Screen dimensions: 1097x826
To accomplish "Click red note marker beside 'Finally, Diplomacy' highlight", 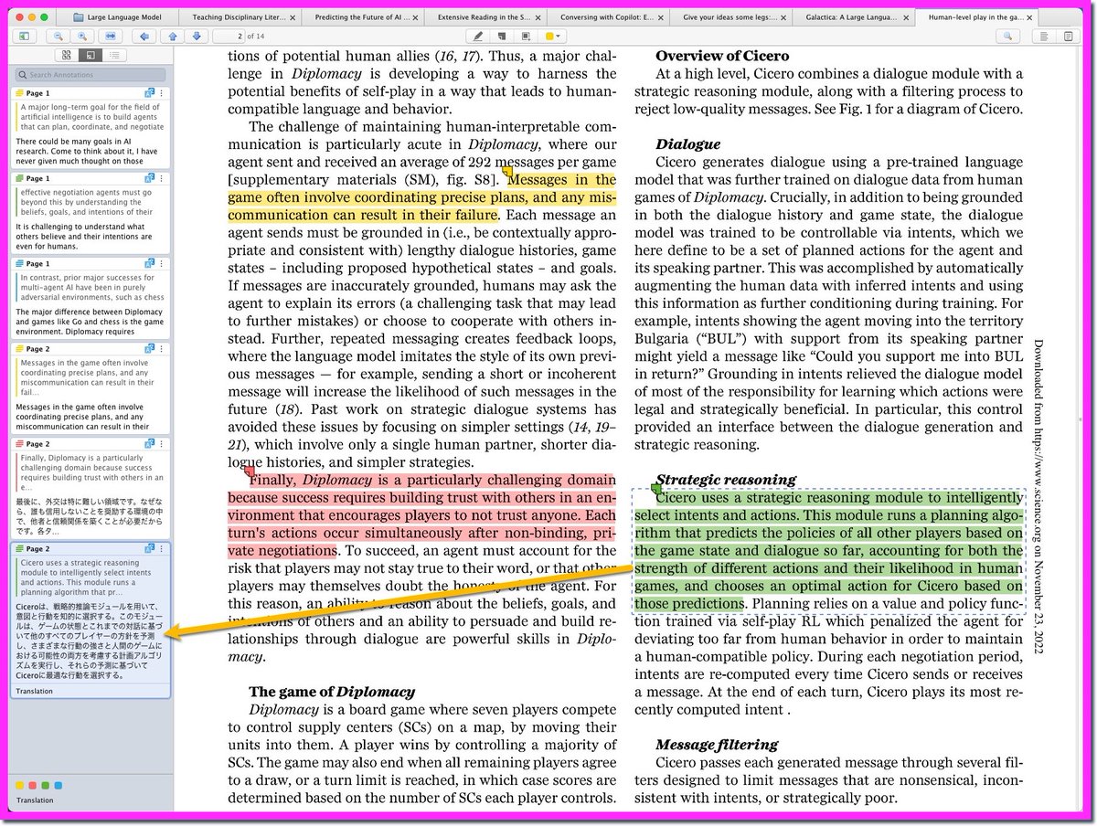I will (x=249, y=472).
